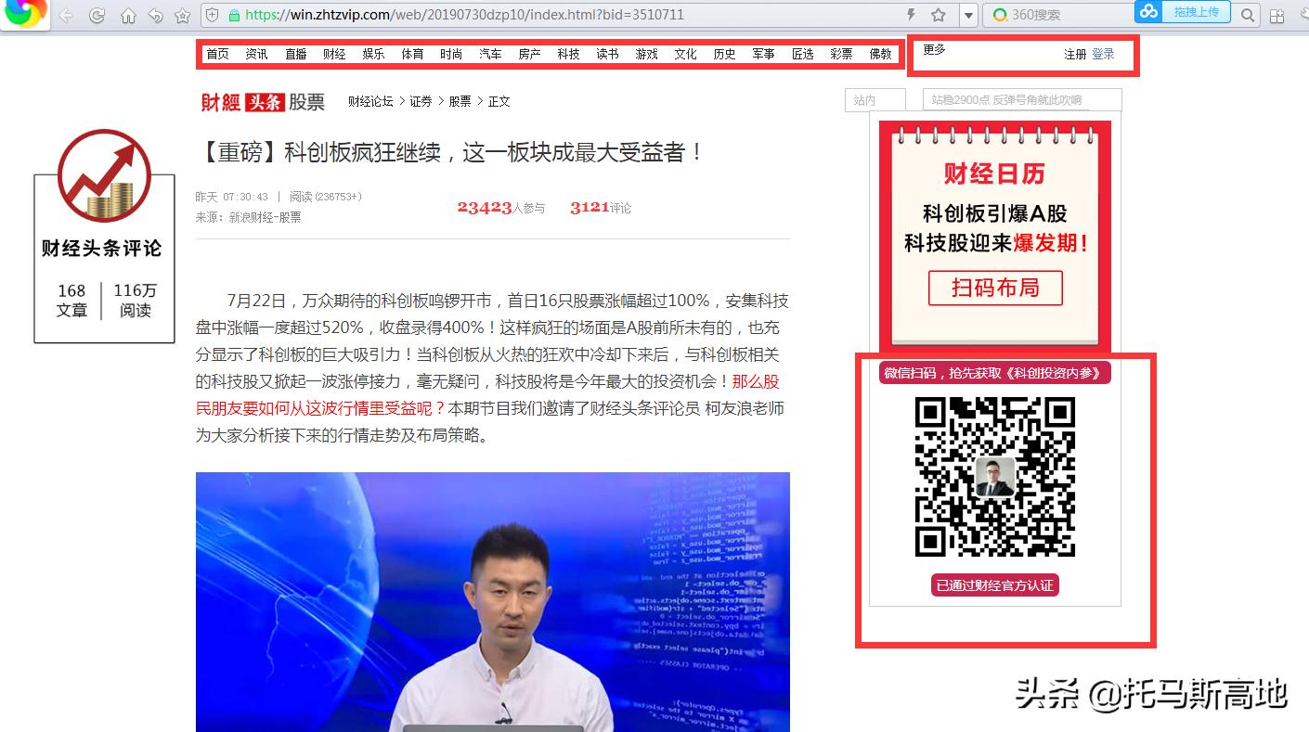
Task: Open the 站内 search scope selector
Action: [874, 99]
